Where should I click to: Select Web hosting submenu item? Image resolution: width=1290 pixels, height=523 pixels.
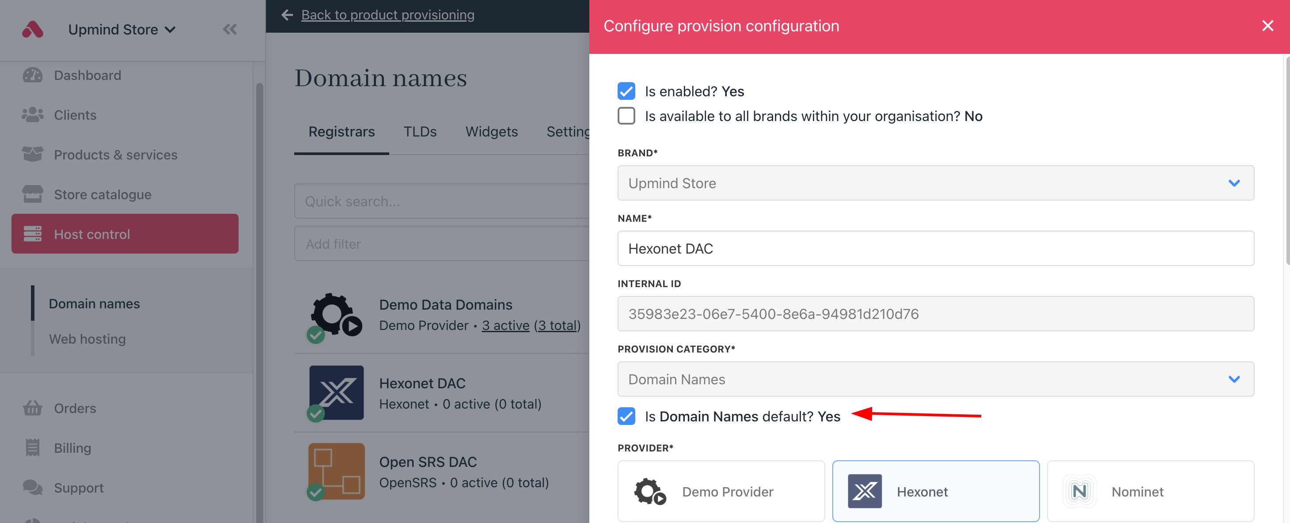[x=87, y=339]
